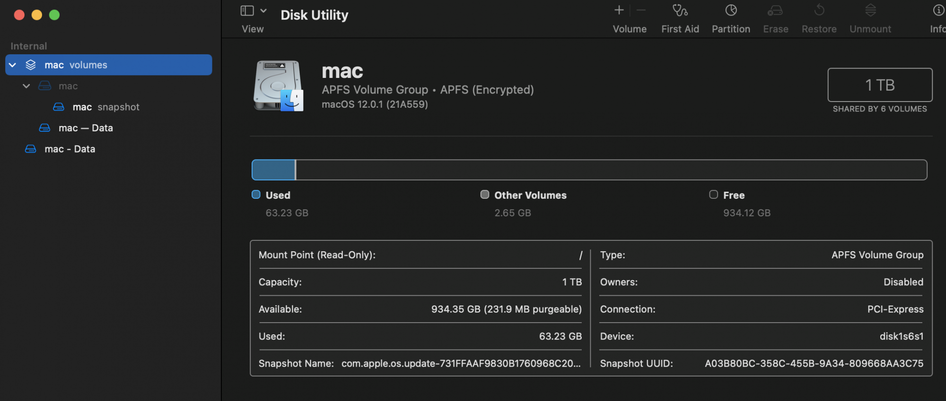946x401 pixels.
Task: Click the 934.12 GB free value
Action: pyautogui.click(x=747, y=213)
